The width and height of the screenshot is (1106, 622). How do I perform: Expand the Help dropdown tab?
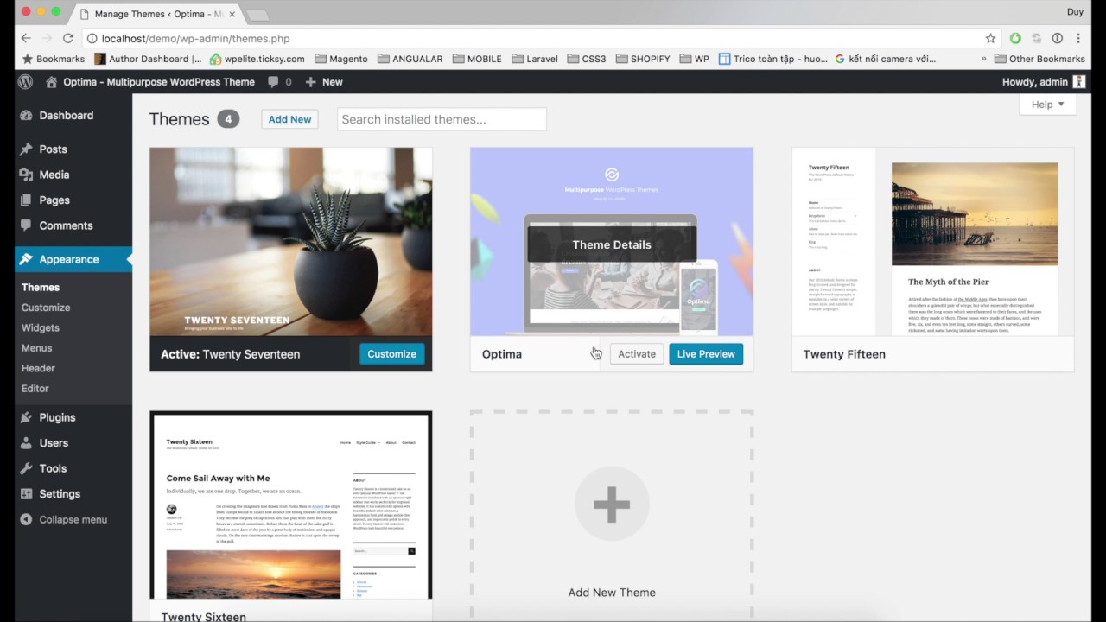(x=1047, y=105)
